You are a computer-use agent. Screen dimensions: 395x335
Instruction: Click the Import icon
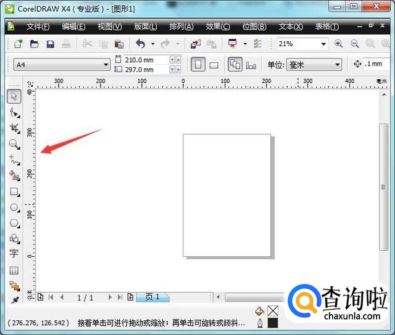(x=196, y=44)
